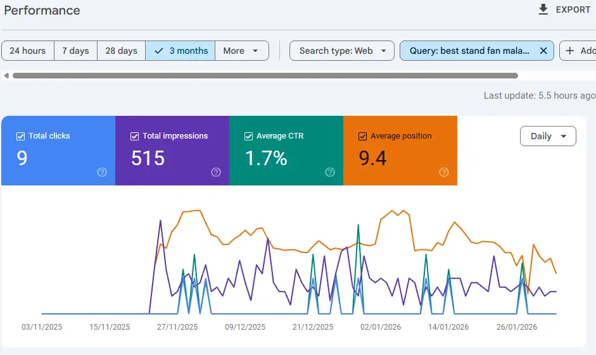The image size is (596, 355).
Task: Open help icon on Total impressions card
Action: [x=216, y=172]
